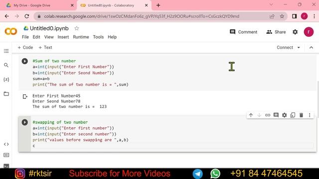
Task: Open the tab search dropdown chevron
Action: coord(271,4)
